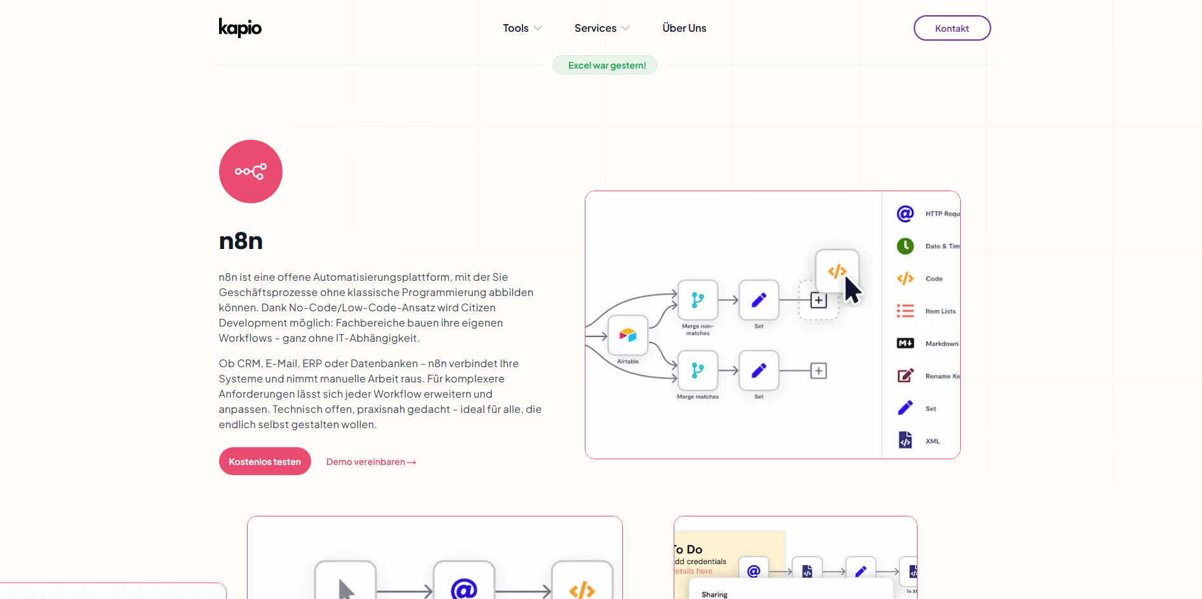Image resolution: width=1202 pixels, height=599 pixels.
Task: Click the Rename Keys edit icon
Action: pyautogui.click(x=905, y=376)
